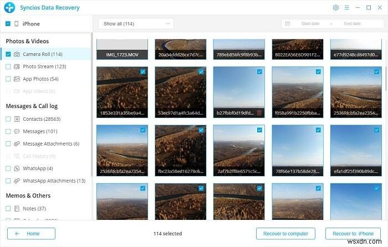
Task: Uncheck the f058a991b2250fbba thumbnail checkbox
Action: 318,71
